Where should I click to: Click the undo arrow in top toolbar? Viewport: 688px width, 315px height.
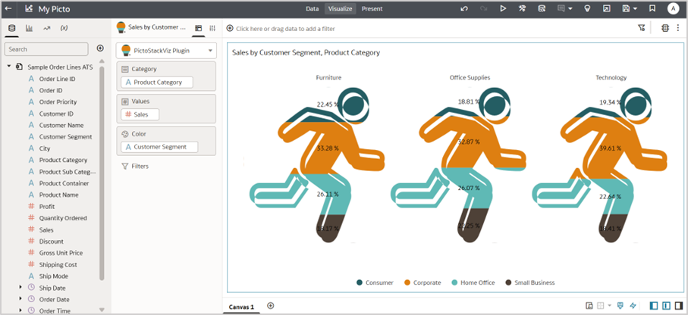(x=464, y=8)
